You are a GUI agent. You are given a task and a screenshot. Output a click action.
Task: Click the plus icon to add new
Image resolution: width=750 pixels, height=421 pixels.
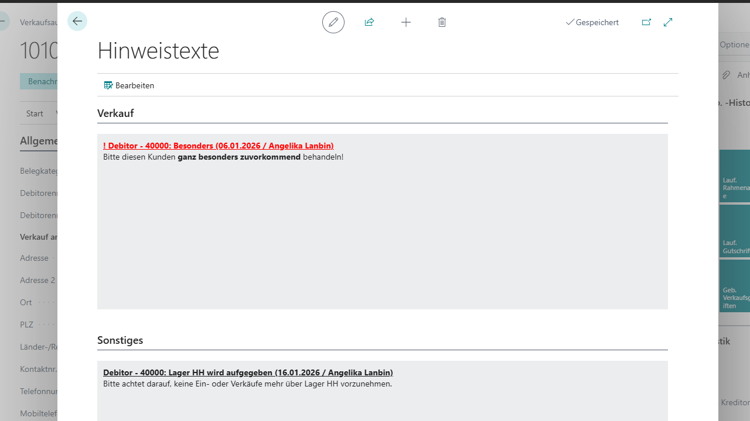click(406, 22)
